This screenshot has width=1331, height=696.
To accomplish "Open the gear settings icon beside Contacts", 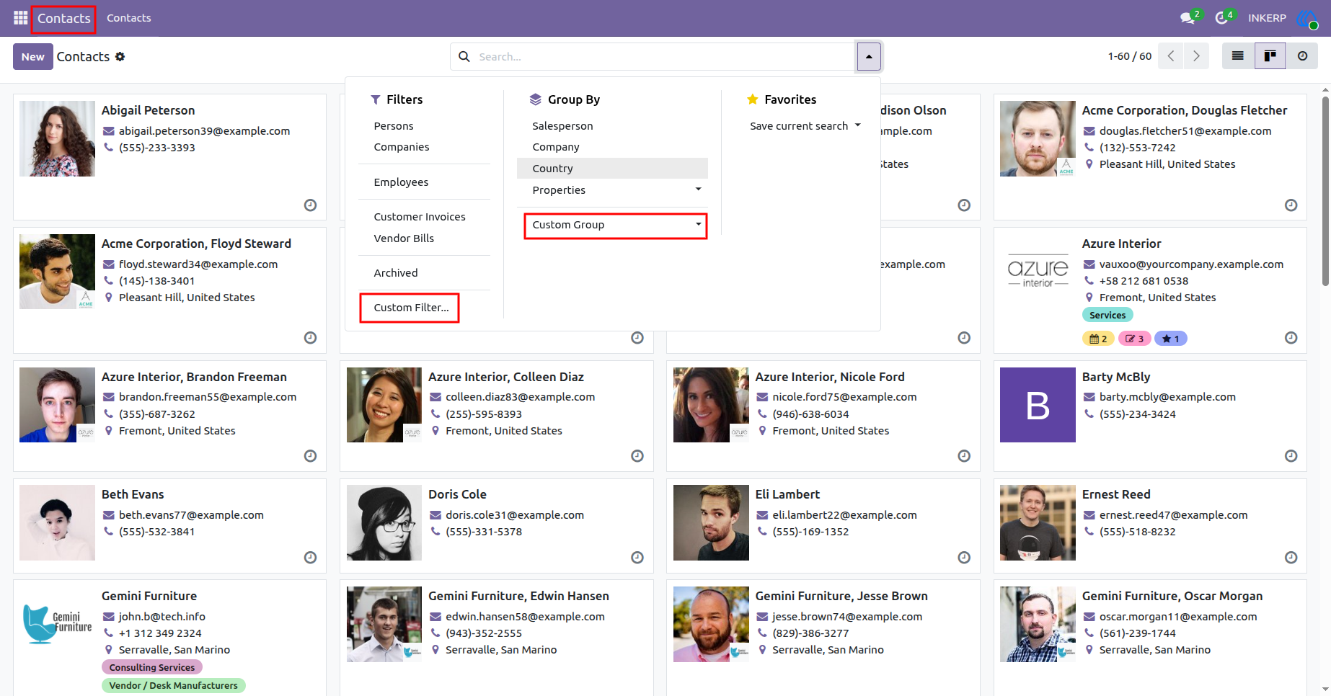I will click(x=120, y=56).
